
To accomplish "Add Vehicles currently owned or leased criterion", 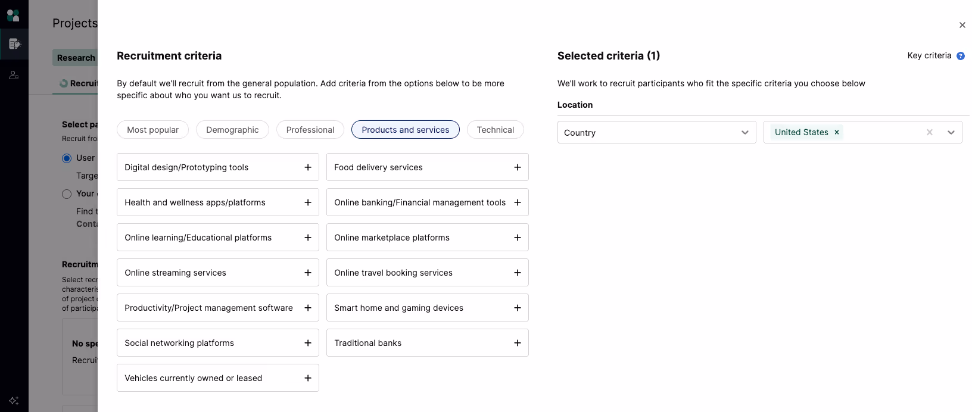I will tap(308, 378).
